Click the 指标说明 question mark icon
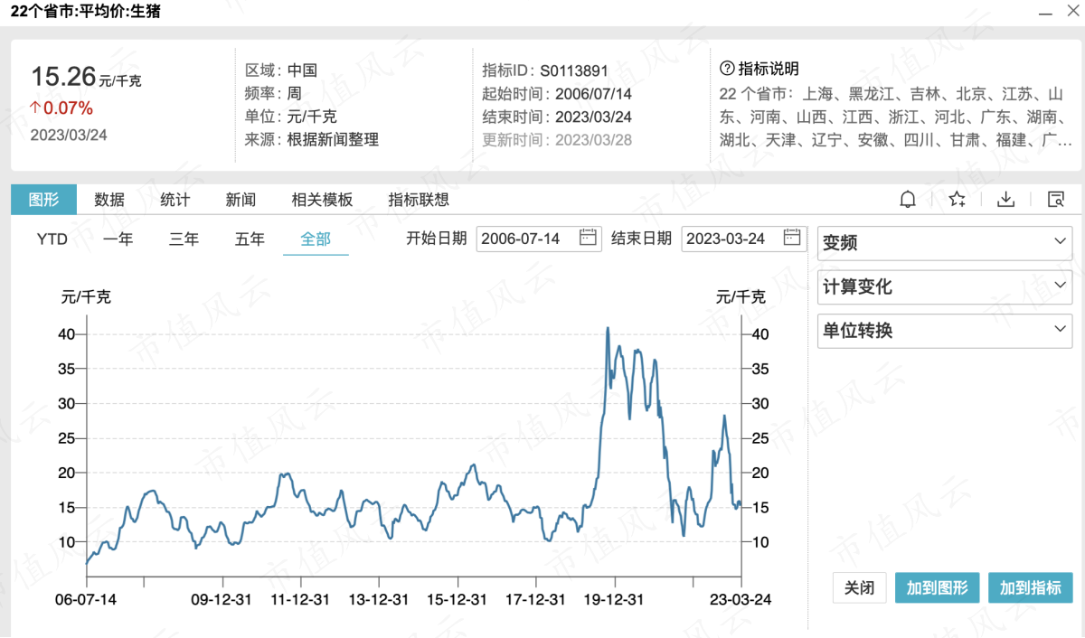Image resolution: width=1085 pixels, height=638 pixels. click(726, 69)
